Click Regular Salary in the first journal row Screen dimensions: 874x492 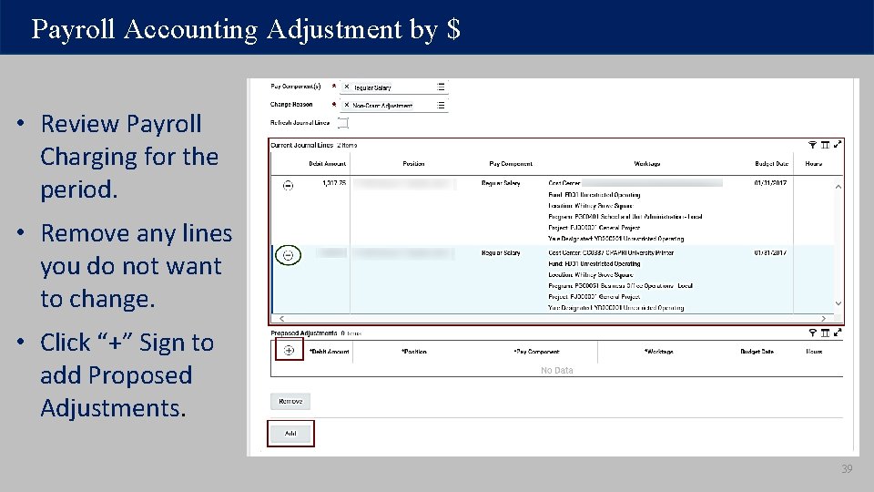[x=501, y=183]
